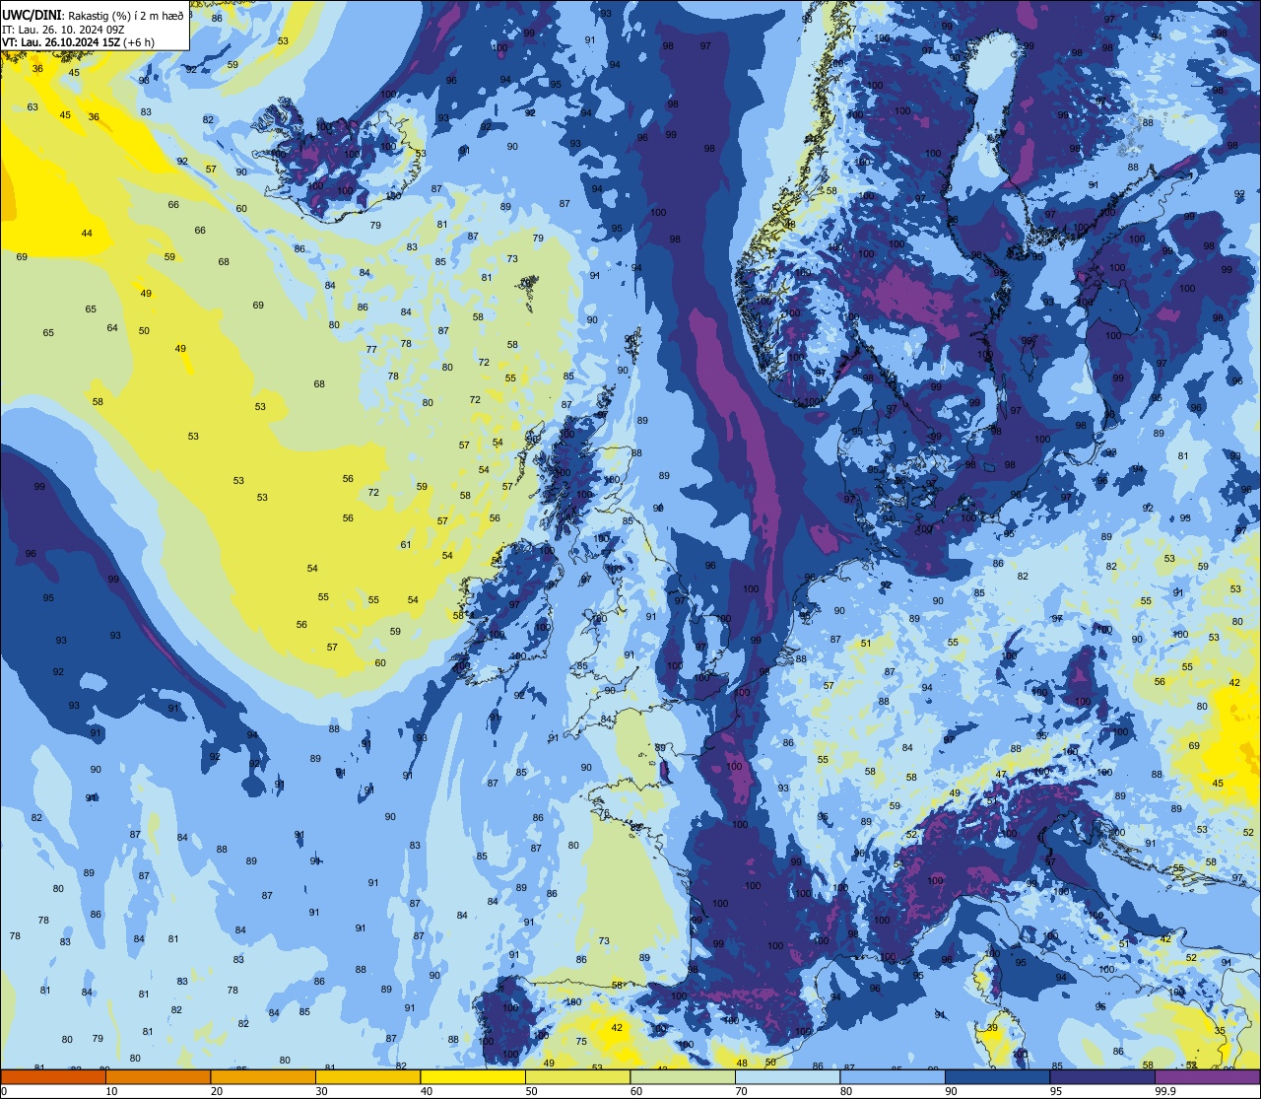Click the 20–30% legend color segment
This screenshot has width=1261, height=1099.
(x=263, y=1076)
